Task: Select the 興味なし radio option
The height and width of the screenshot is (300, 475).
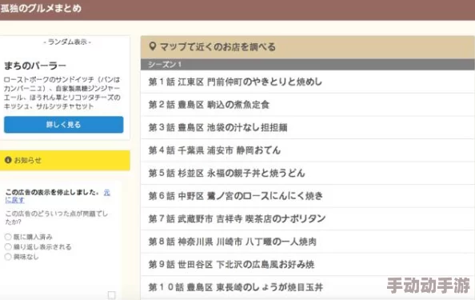Action: [8, 257]
